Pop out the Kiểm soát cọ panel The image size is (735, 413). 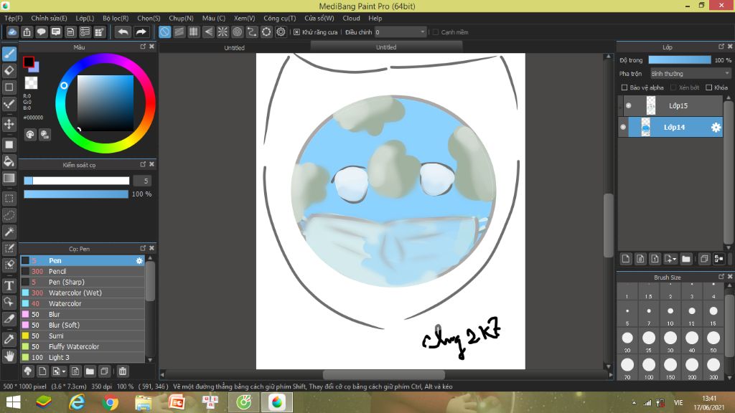coord(143,164)
